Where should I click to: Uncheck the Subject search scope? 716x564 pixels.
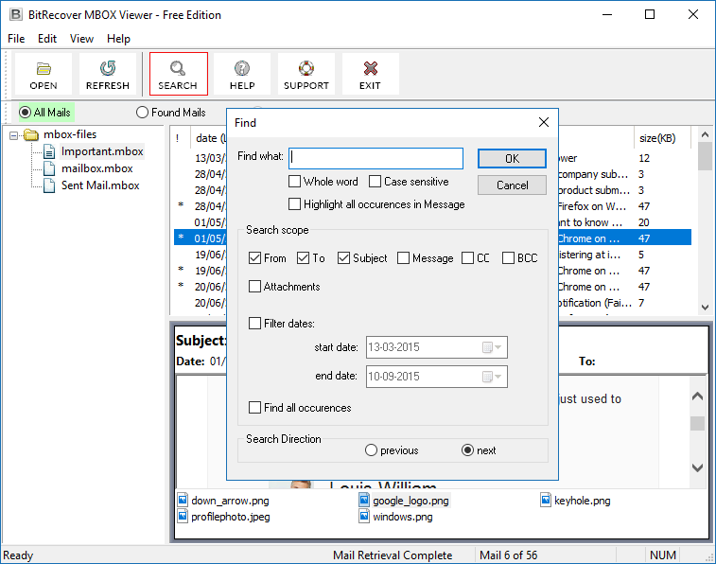coord(344,258)
